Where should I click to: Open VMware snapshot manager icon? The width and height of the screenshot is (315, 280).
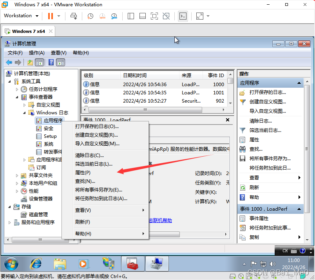114,16
